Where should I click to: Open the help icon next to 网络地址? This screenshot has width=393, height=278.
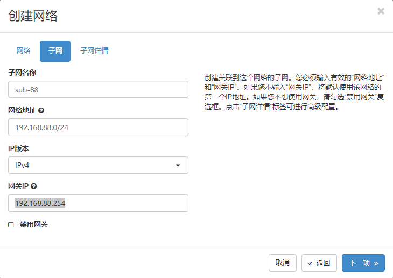coord(41,110)
